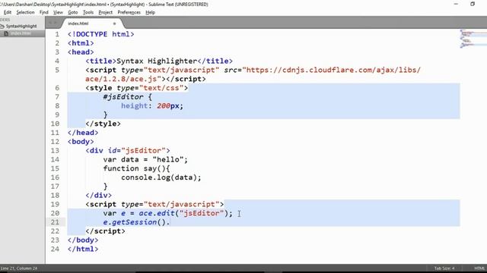Click line number 1 in gutter
The height and width of the screenshot is (273, 487).
[57, 34]
